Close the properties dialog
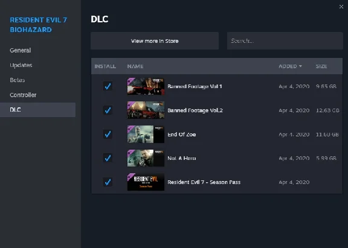The image size is (348, 248). coord(341,7)
